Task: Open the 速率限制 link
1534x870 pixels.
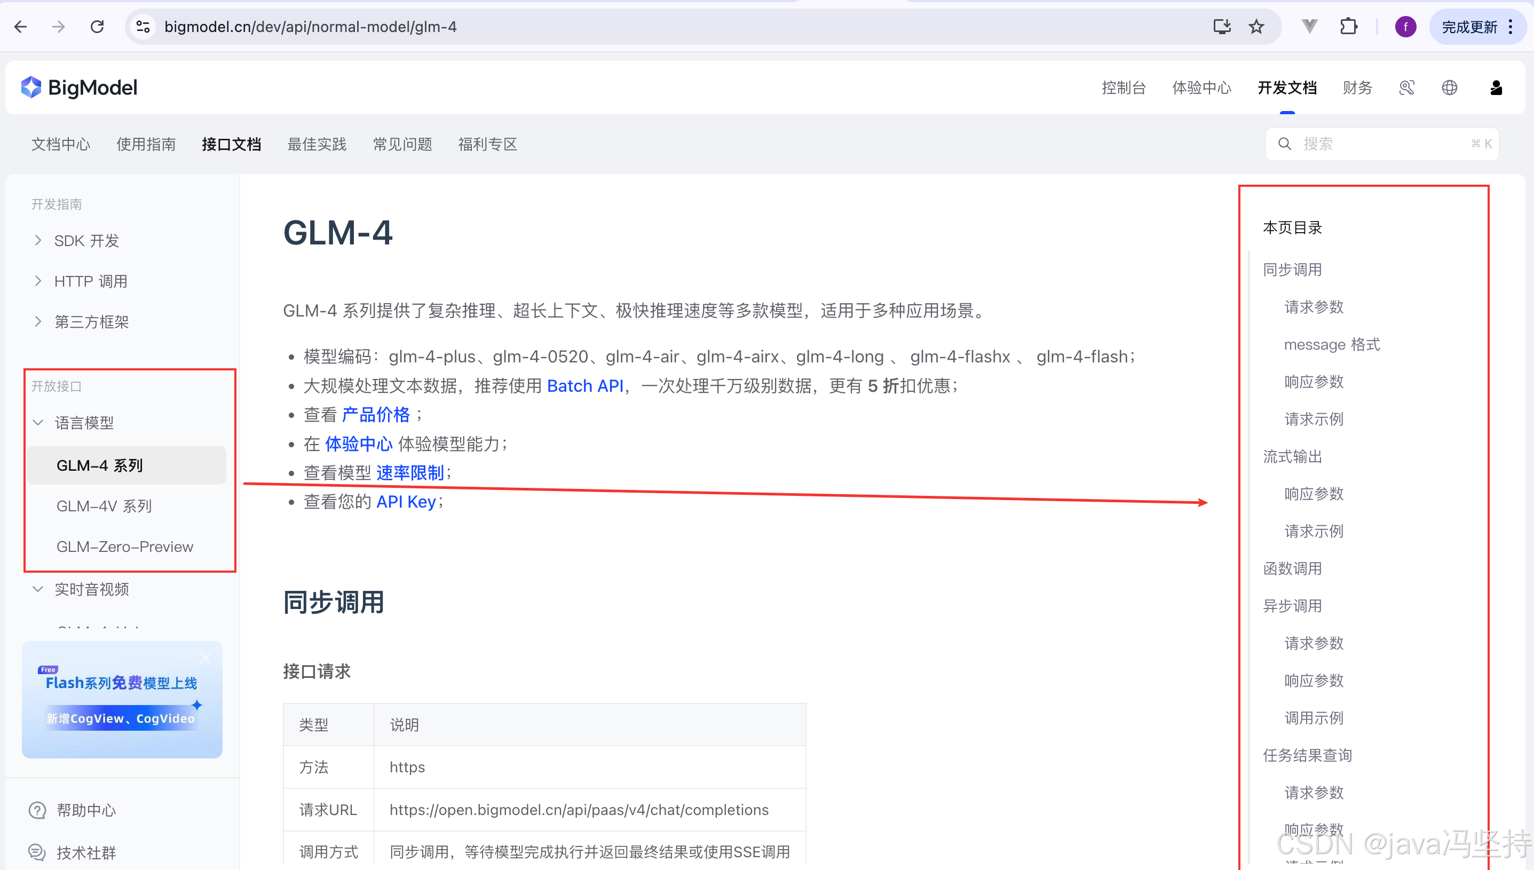Action: tap(410, 473)
